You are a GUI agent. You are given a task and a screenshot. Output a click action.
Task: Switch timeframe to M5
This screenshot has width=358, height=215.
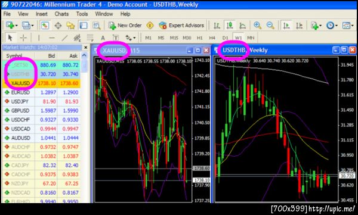[x=161, y=38]
